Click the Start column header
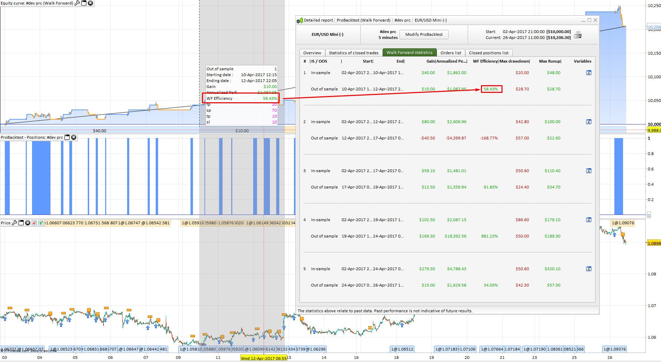Image resolution: width=661 pixels, height=362 pixels. point(368,61)
